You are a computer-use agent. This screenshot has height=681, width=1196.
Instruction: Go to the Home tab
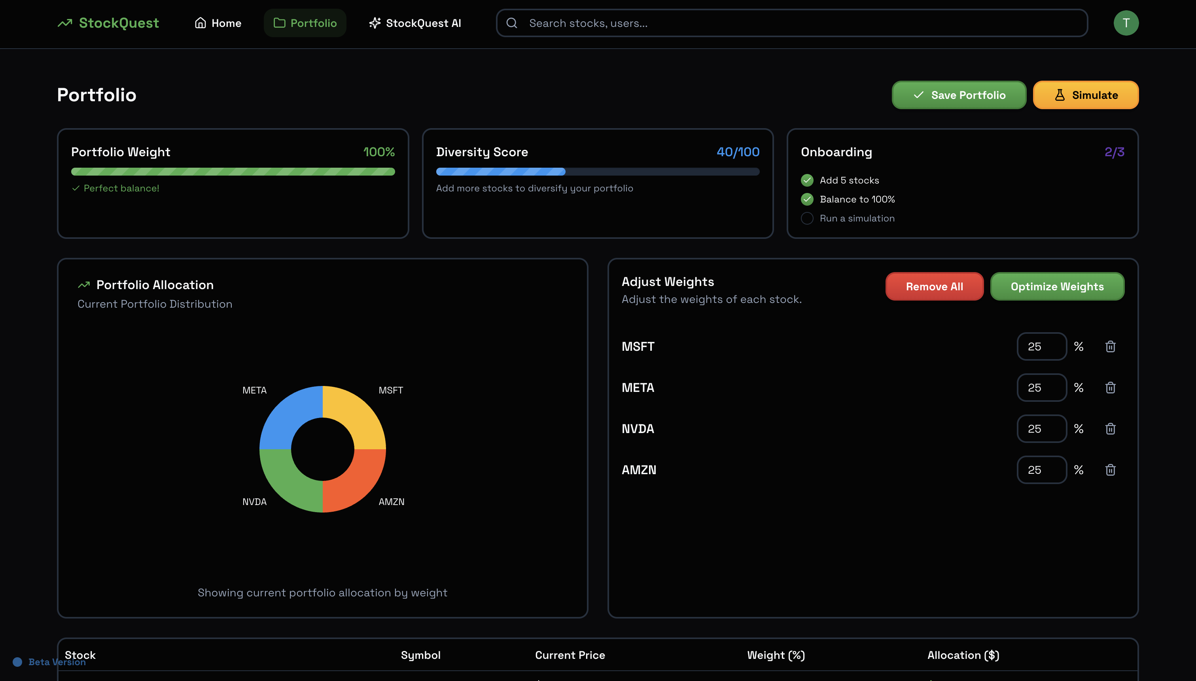pos(218,23)
